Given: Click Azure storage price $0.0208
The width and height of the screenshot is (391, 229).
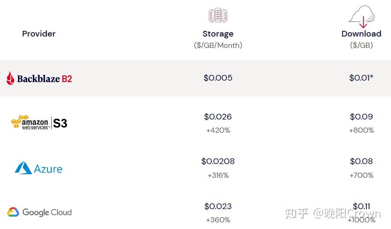Looking at the screenshot, I should [218, 161].
